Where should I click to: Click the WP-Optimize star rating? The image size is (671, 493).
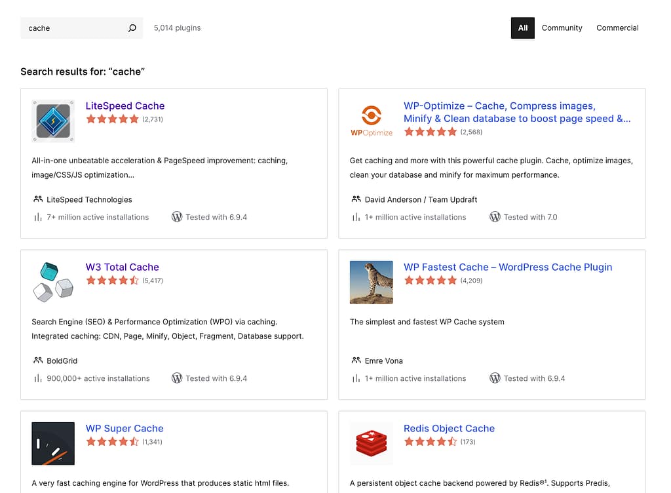(x=431, y=132)
